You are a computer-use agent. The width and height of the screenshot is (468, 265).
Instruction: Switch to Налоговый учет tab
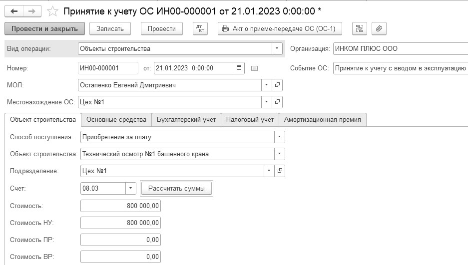coord(250,120)
